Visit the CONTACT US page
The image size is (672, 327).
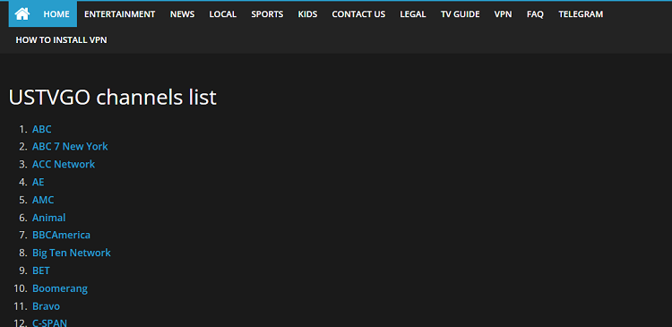(358, 14)
